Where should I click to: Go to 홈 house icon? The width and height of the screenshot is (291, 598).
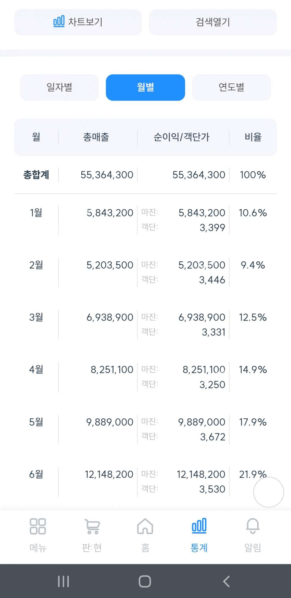(145, 526)
